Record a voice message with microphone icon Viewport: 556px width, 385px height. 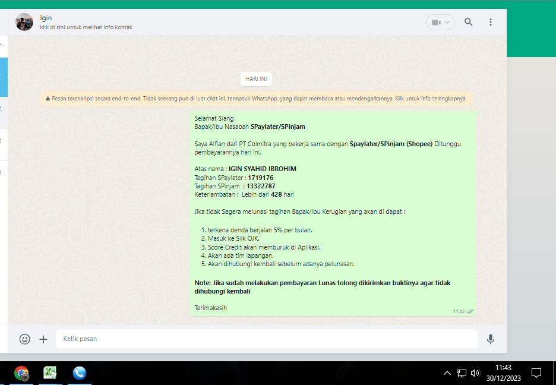click(491, 339)
